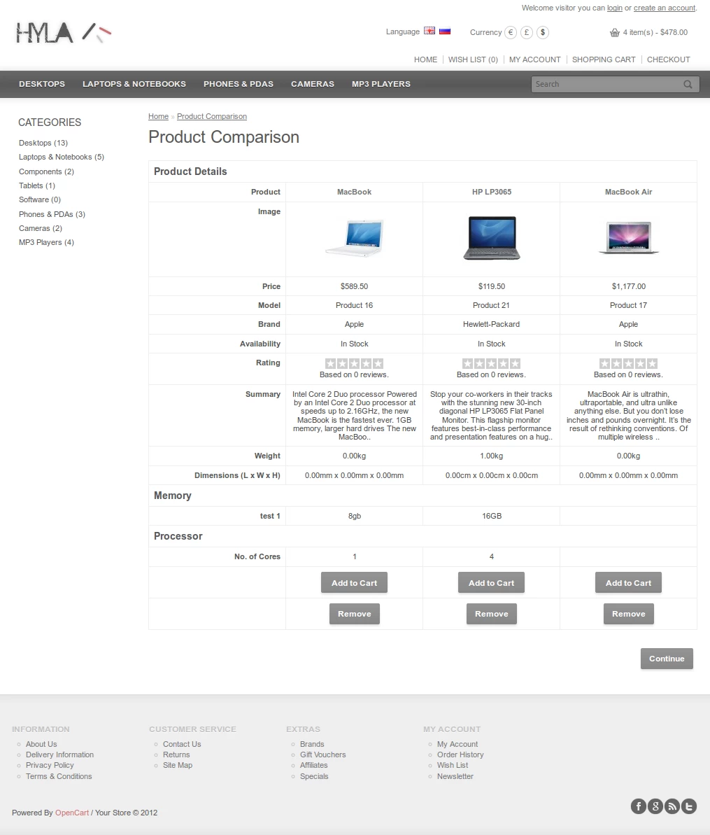710x835 pixels.
Task: Open Site Map footer link
Action: (x=178, y=765)
